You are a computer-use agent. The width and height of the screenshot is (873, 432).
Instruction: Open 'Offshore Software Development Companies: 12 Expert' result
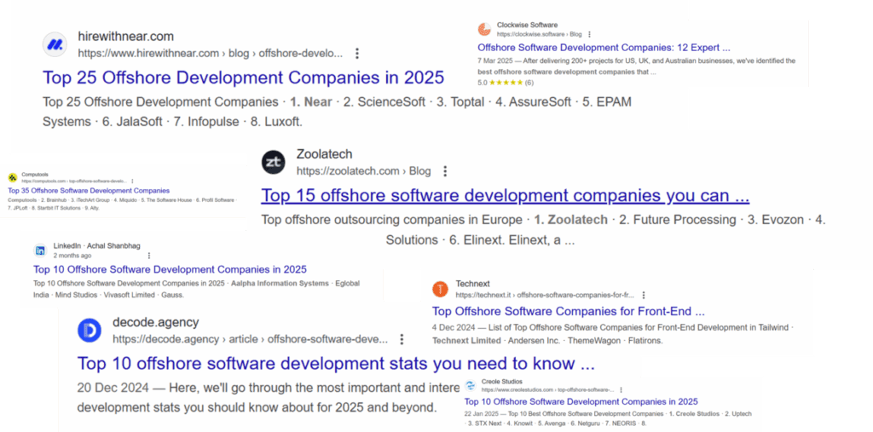[604, 48]
